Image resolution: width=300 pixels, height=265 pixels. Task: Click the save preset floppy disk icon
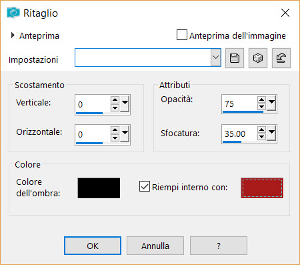point(235,58)
